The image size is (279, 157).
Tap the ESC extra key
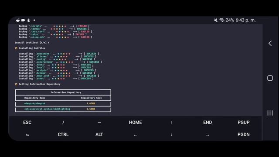tap(27, 123)
